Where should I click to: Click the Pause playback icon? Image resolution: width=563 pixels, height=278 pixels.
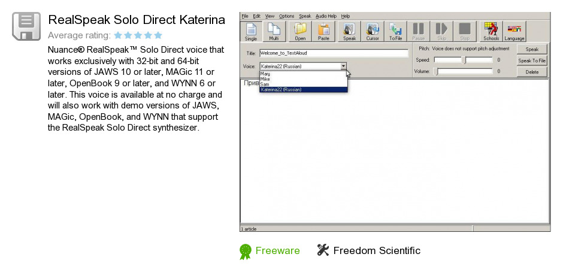(418, 31)
